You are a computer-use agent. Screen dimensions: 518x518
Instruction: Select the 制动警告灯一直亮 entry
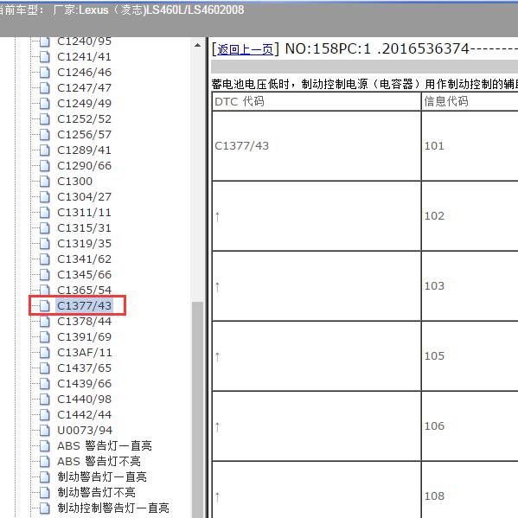coord(102,476)
